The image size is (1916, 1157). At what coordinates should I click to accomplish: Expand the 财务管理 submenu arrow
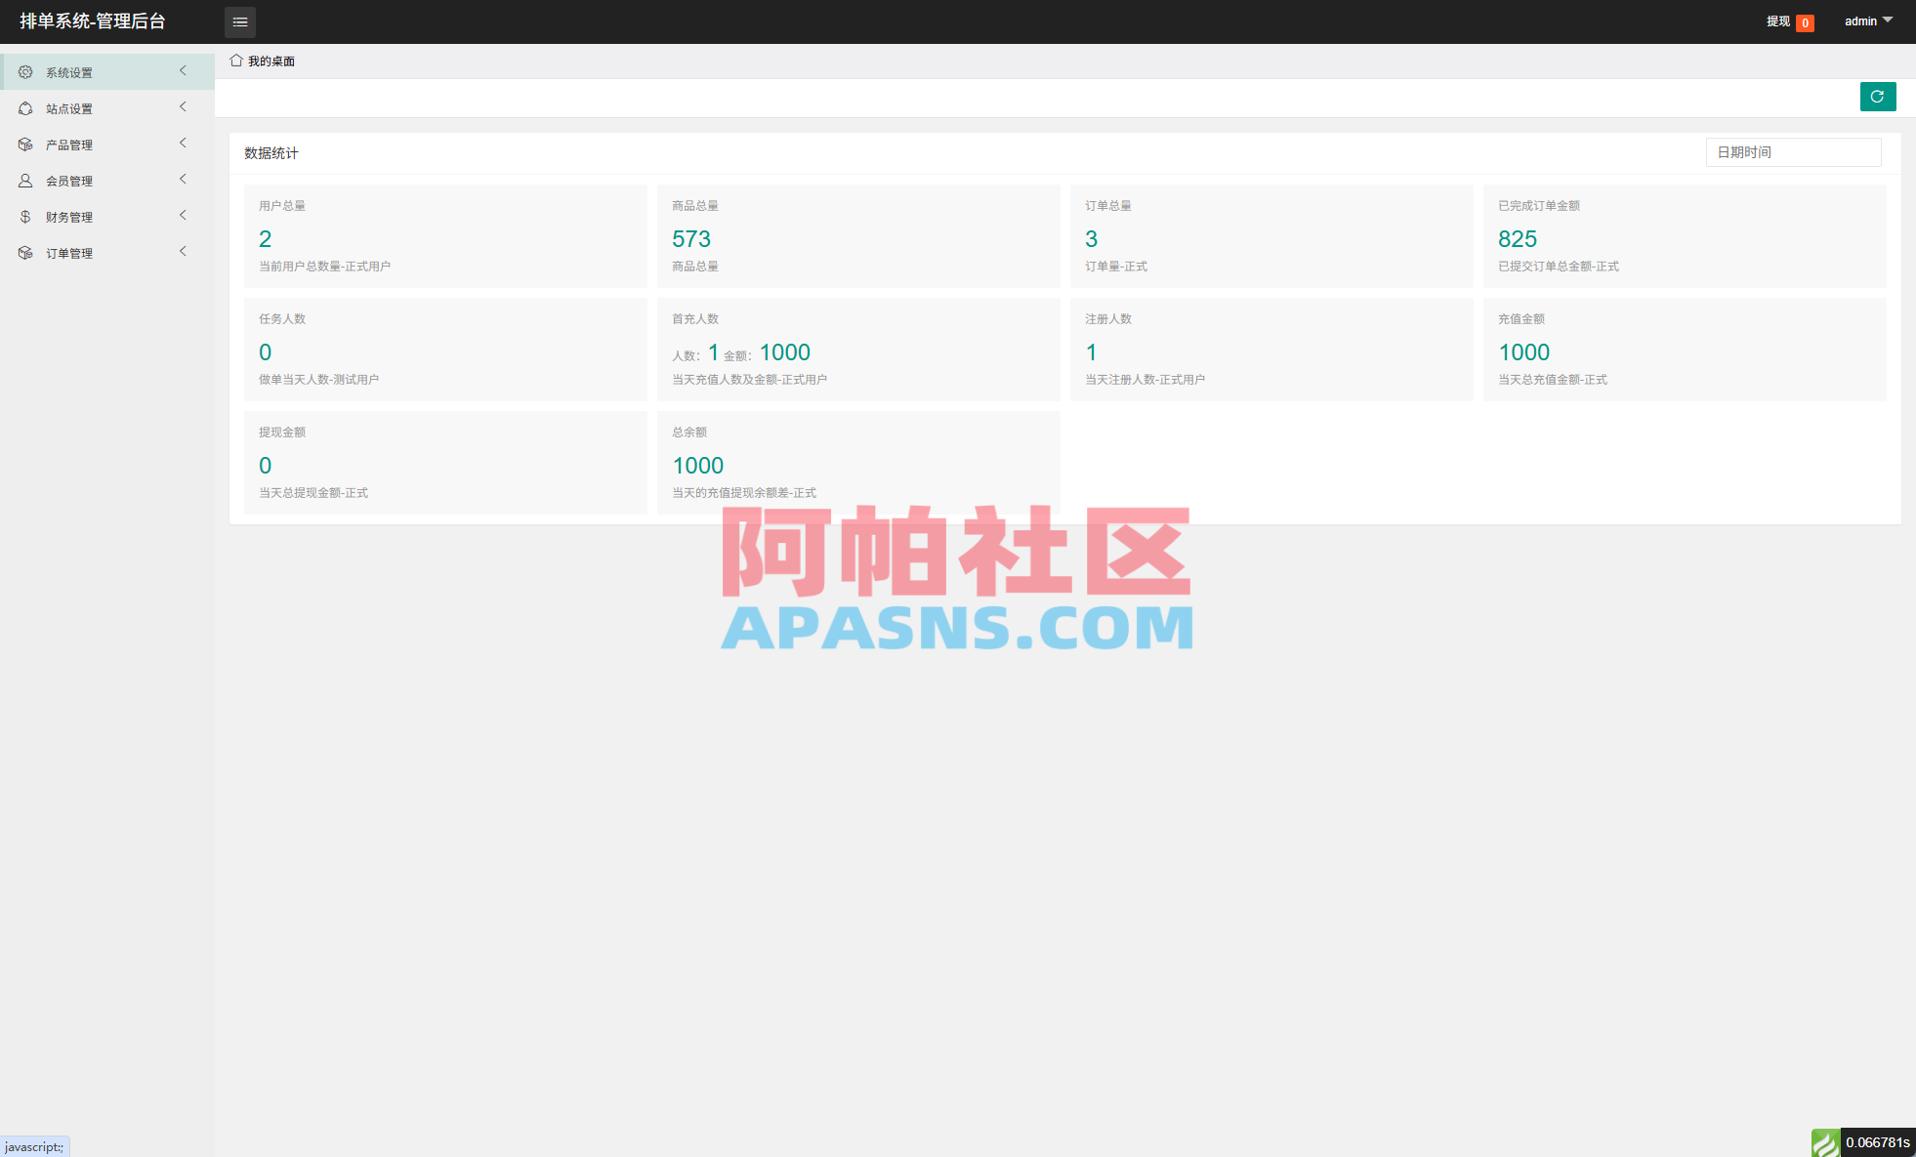point(183,215)
